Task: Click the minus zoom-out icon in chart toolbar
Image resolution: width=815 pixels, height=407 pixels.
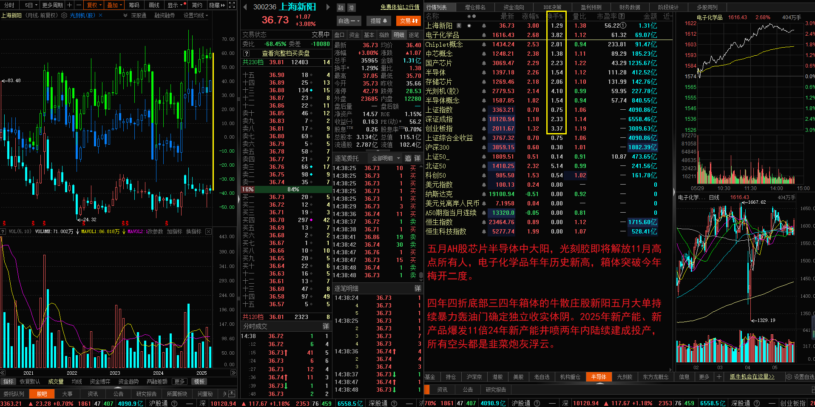Action: [x=78, y=5]
